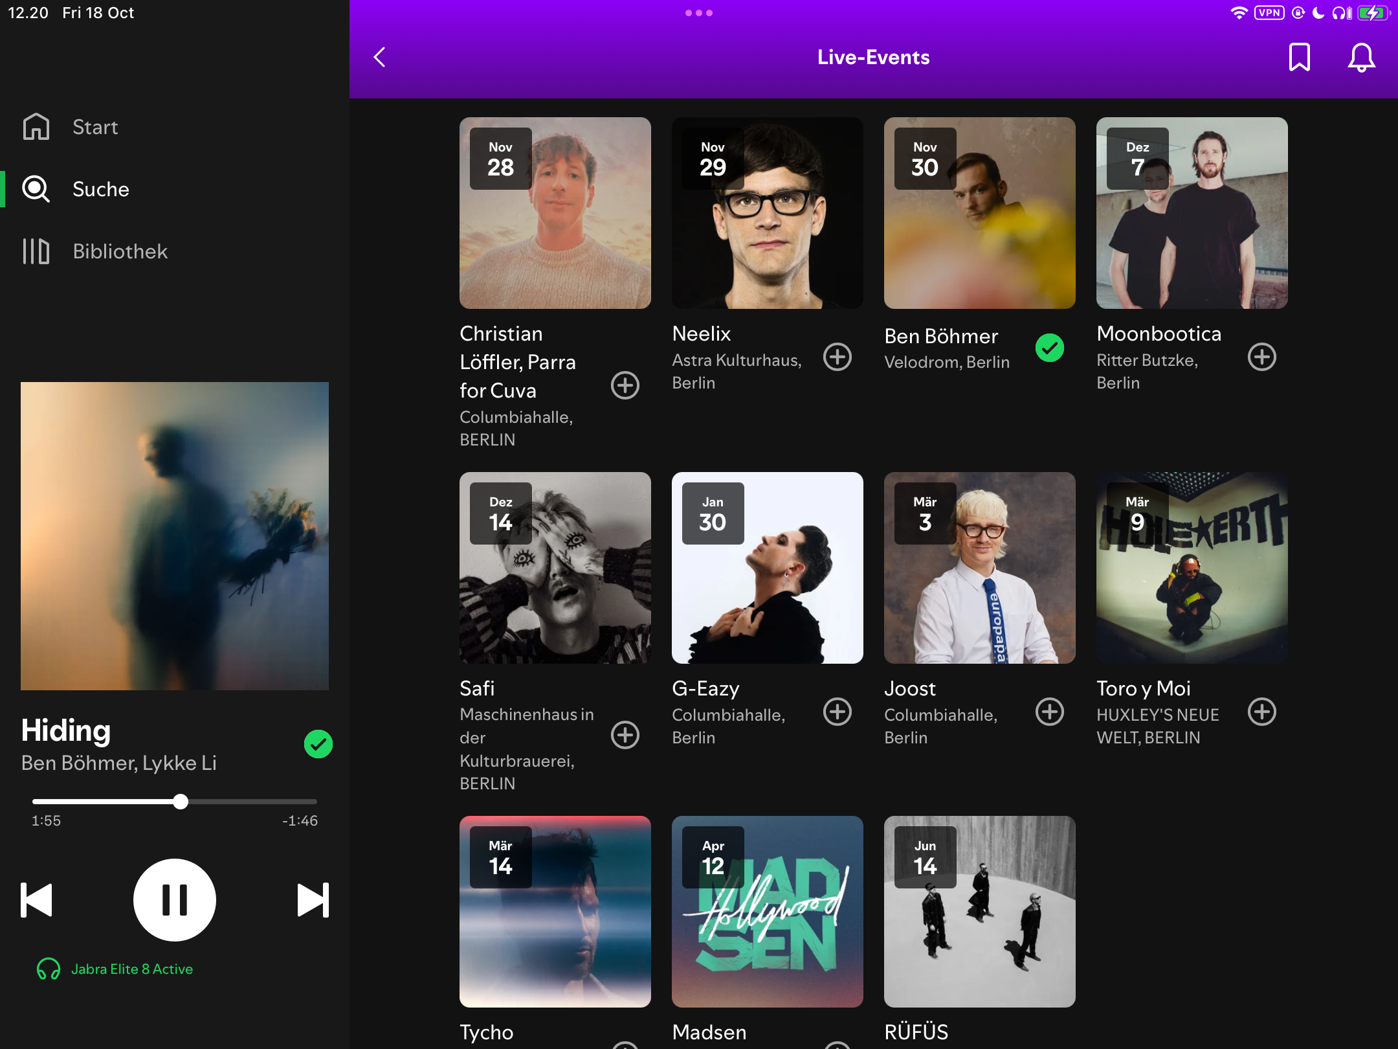1398x1049 pixels.
Task: Add Neelix event to saved
Action: (x=838, y=357)
